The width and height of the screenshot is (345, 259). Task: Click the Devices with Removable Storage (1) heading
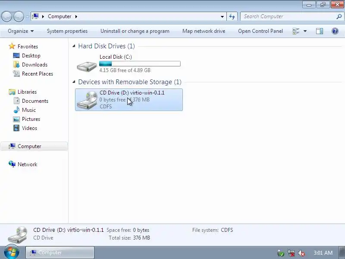(x=130, y=82)
